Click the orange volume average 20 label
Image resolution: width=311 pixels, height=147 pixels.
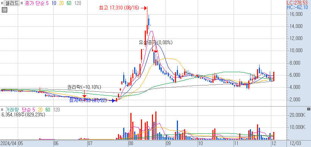pyautogui.click(x=40, y=110)
